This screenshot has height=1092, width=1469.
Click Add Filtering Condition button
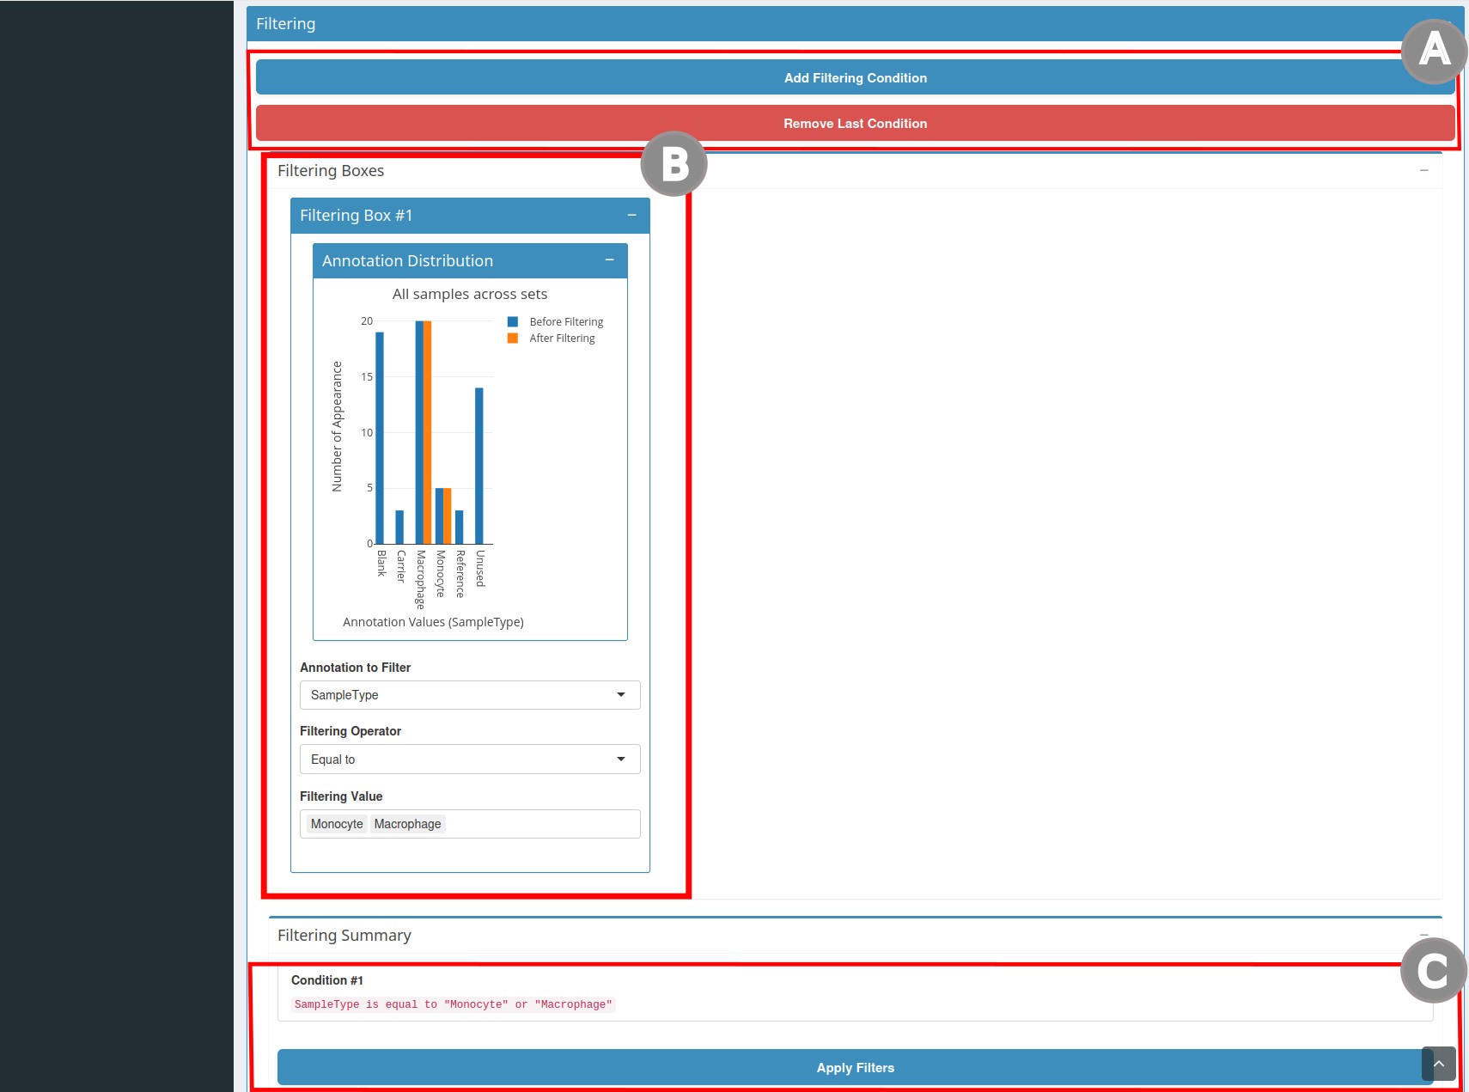pos(855,77)
